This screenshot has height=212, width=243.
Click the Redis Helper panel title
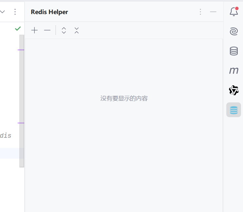tap(49, 12)
